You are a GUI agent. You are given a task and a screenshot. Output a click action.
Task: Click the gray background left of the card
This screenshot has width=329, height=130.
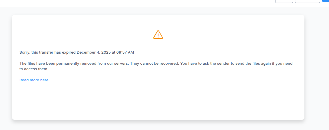6,67
